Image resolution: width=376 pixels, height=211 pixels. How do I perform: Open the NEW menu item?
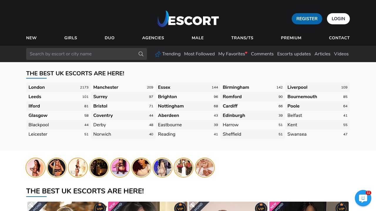[31, 38]
